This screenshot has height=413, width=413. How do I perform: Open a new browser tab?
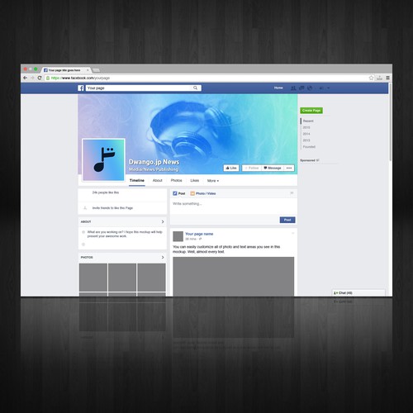96,70
